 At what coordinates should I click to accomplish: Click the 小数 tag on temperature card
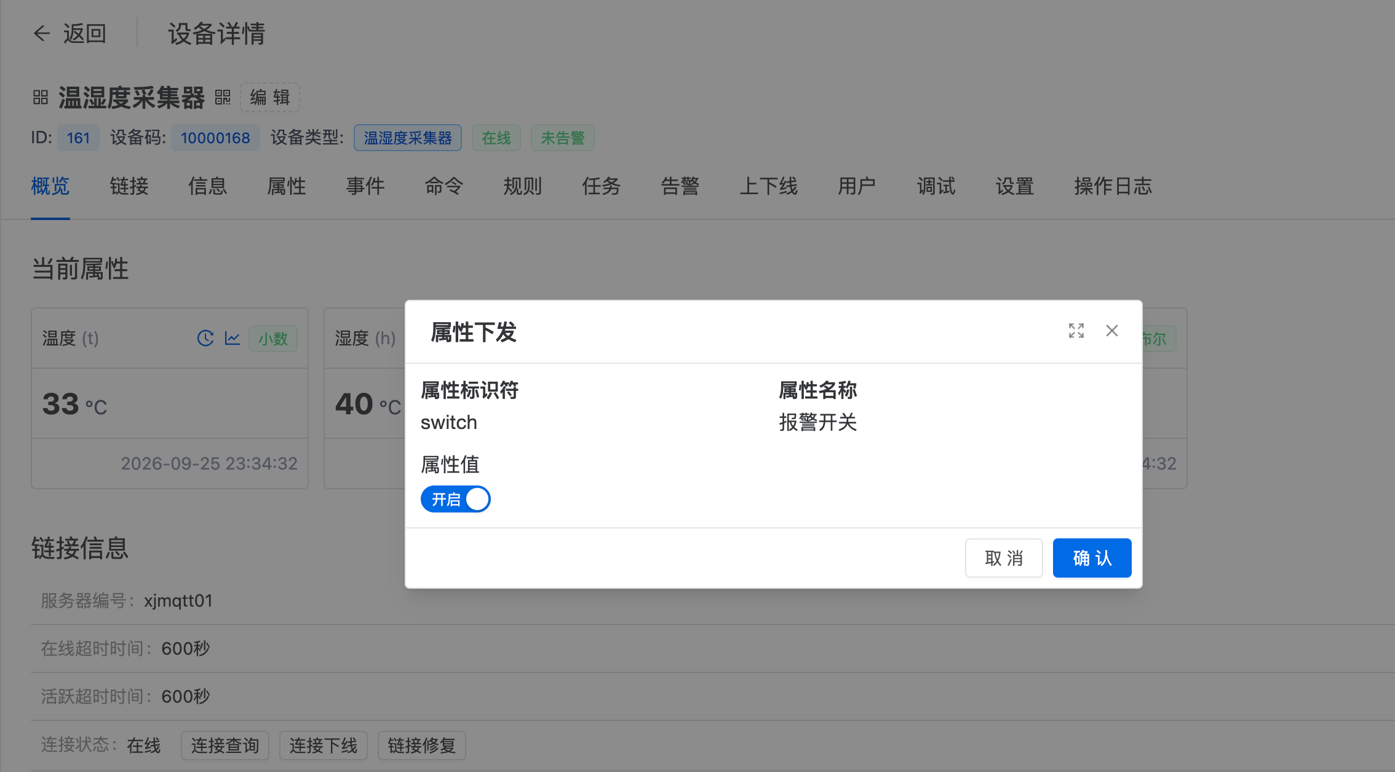[273, 339]
